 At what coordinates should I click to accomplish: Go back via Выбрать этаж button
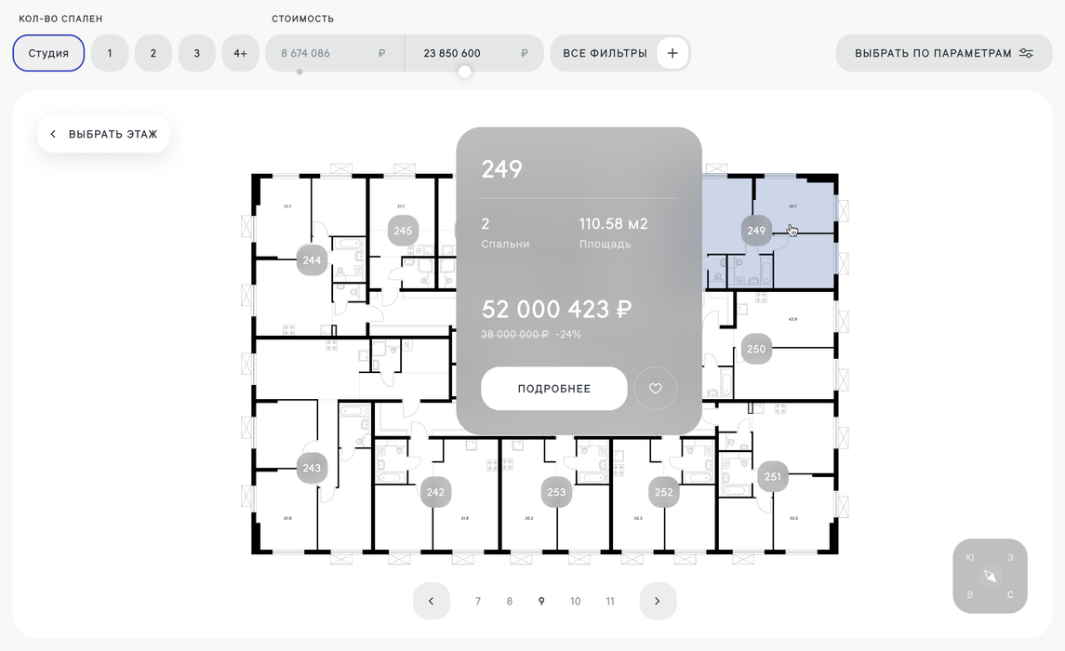pyautogui.click(x=103, y=134)
